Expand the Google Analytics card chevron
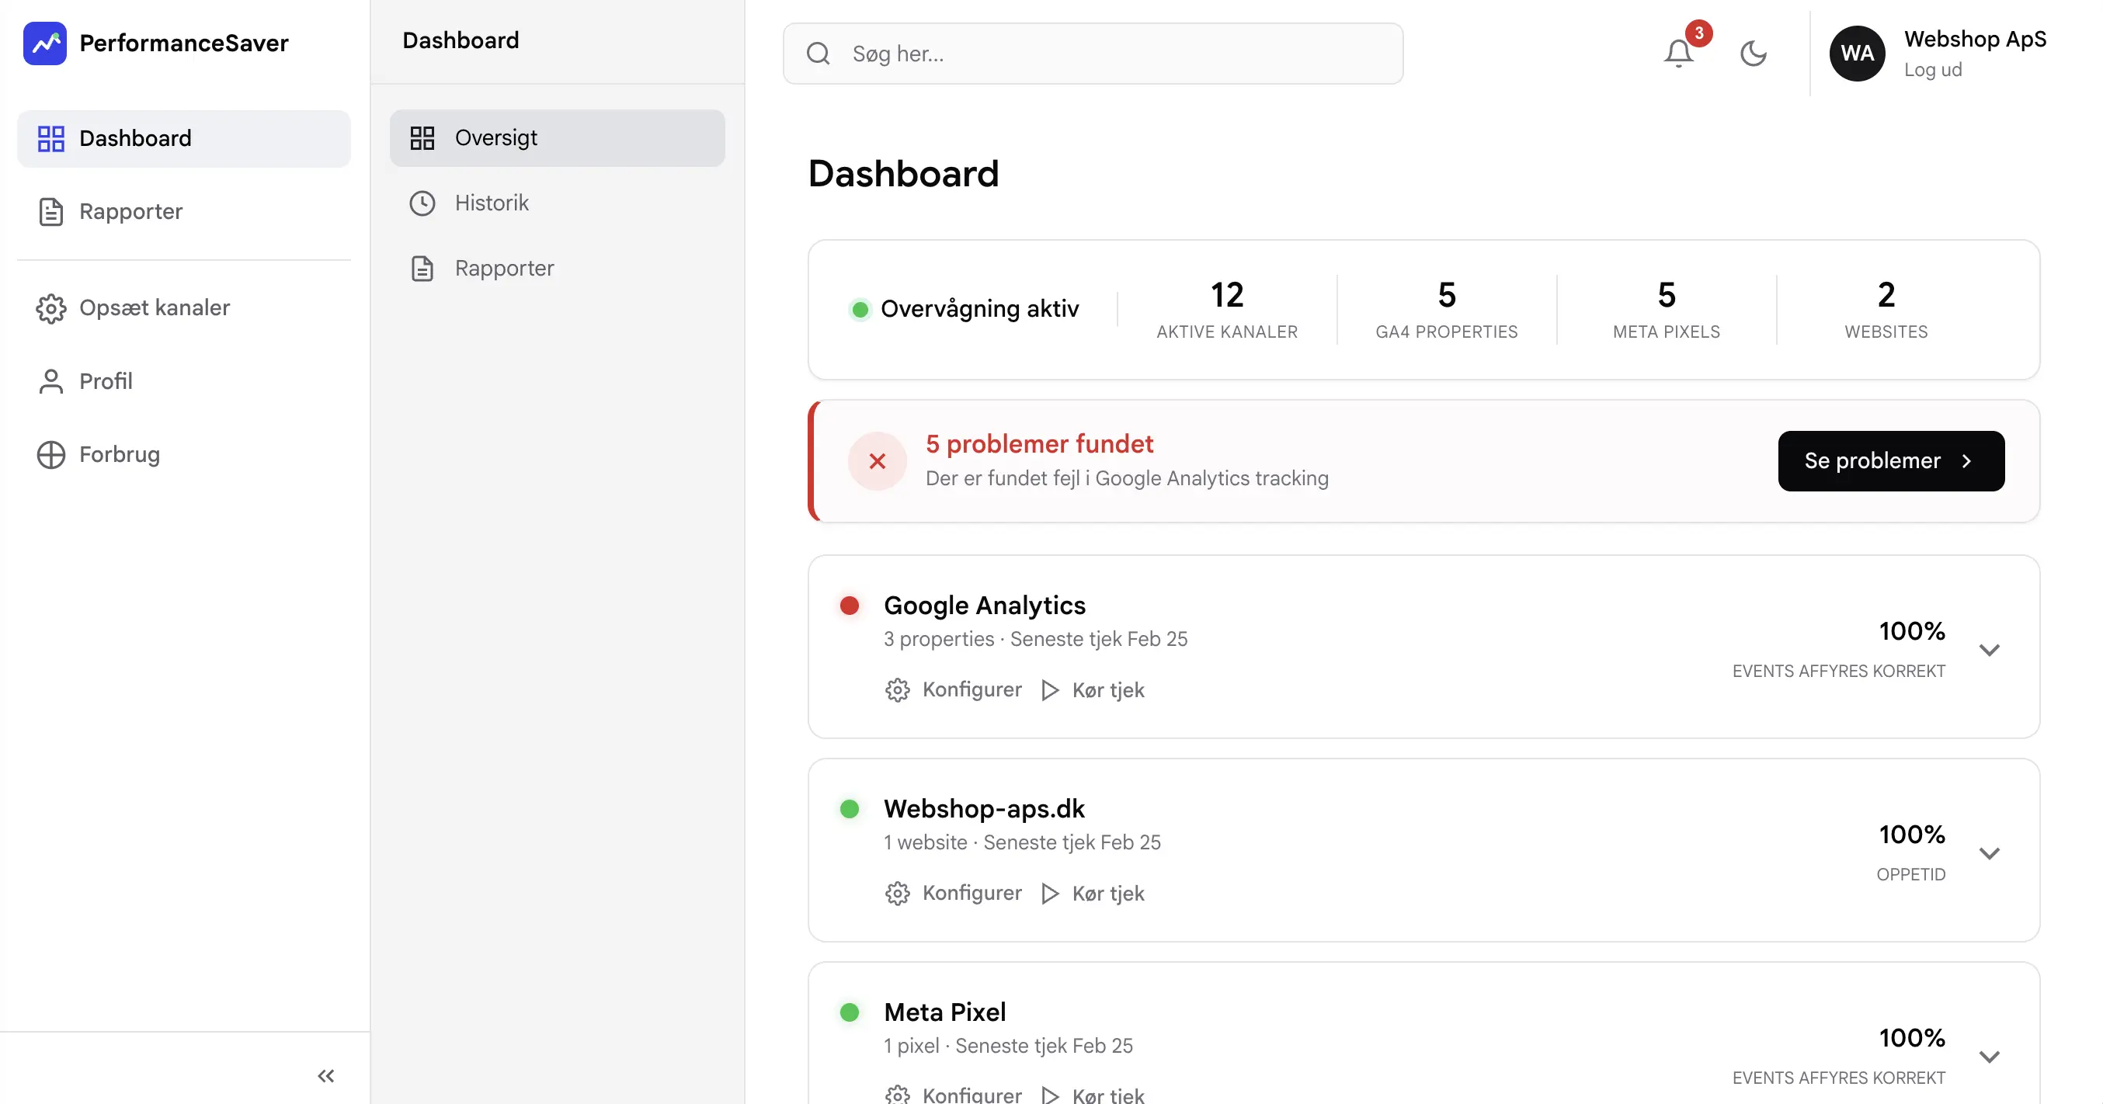This screenshot has height=1104, width=2103. [x=1990, y=651]
